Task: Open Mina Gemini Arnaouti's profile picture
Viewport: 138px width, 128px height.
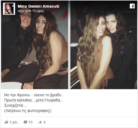Action: coord(9,9)
